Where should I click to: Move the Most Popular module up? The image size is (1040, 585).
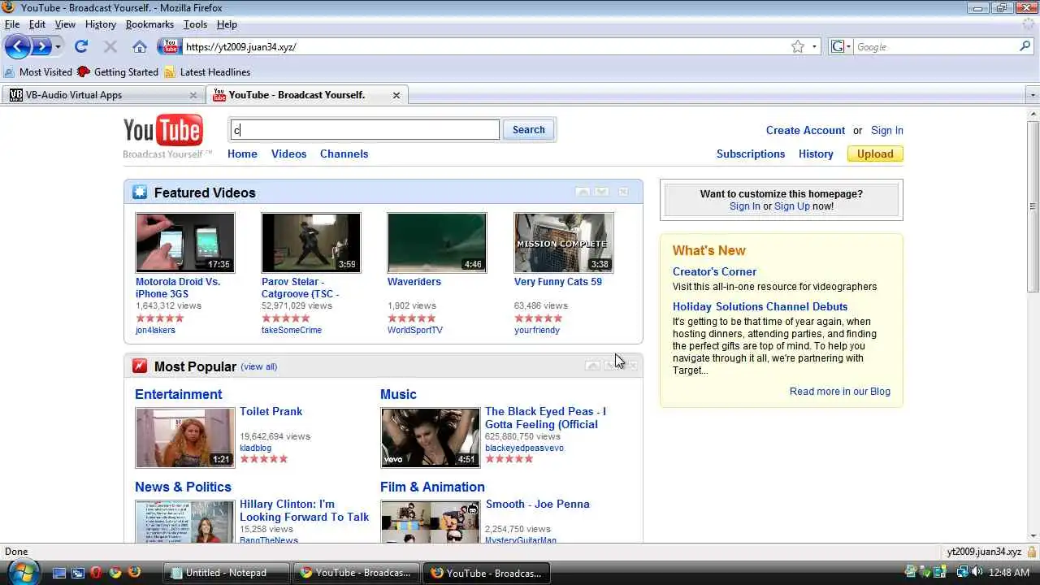pyautogui.click(x=593, y=366)
